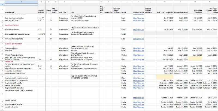Click the red 'Exercise tips/information' section cell

pos(22,44)
